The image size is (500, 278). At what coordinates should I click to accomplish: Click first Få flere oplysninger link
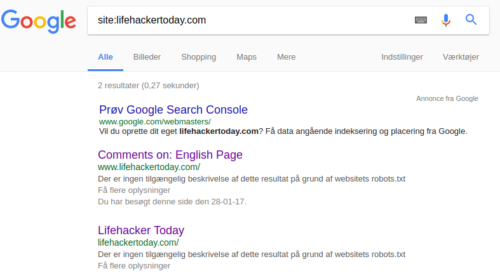coord(134,190)
